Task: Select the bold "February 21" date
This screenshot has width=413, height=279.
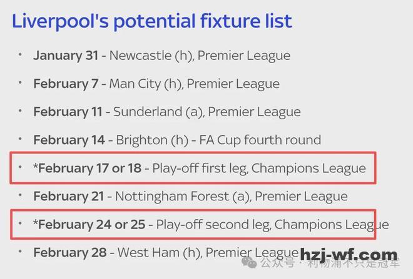Action: pos(69,196)
